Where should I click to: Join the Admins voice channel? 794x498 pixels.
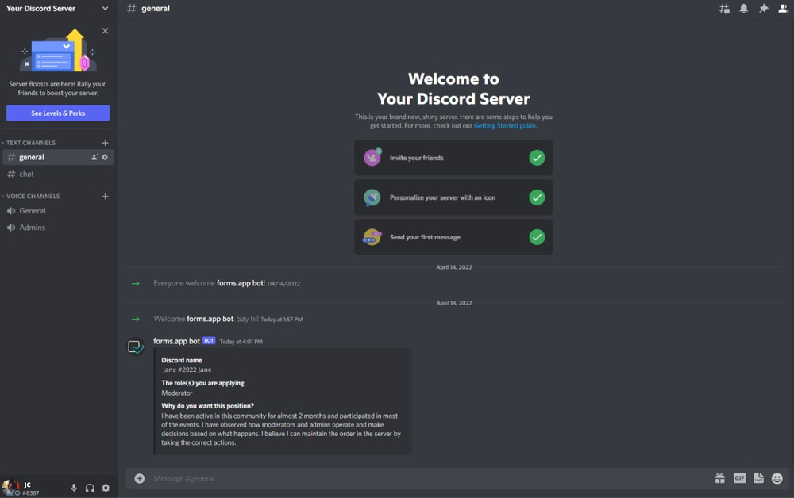pos(32,228)
